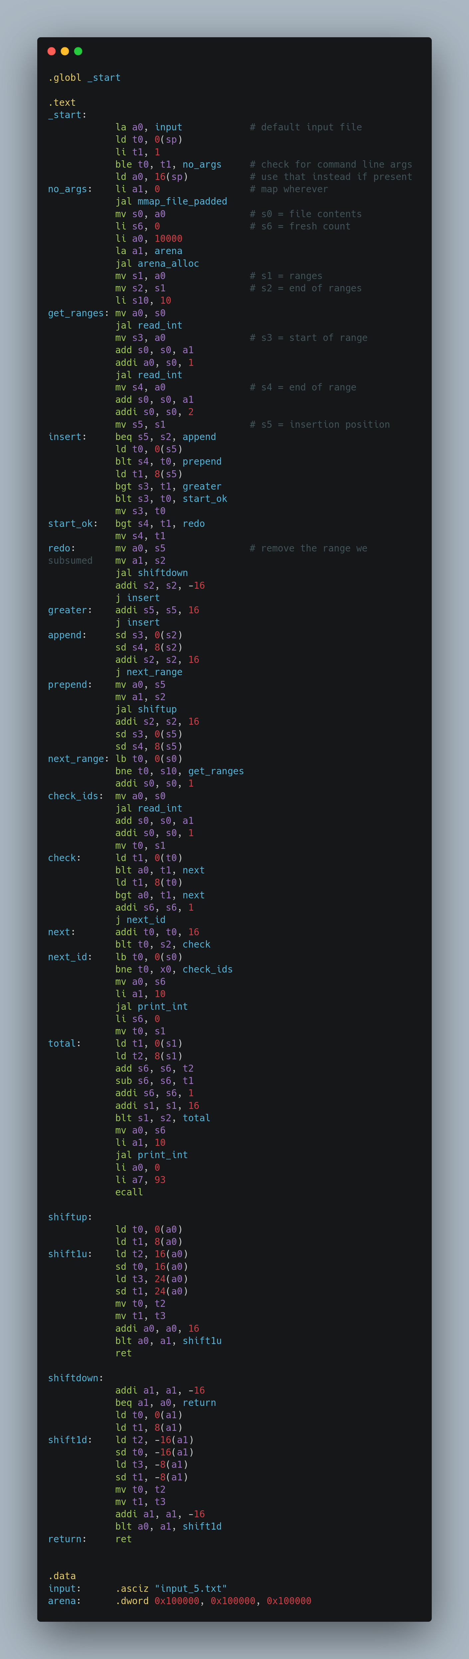Click the "shiftdown:" label definition
Screen dimensions: 469x1659
(76, 1378)
